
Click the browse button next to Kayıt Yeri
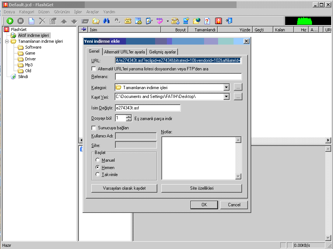click(238, 97)
